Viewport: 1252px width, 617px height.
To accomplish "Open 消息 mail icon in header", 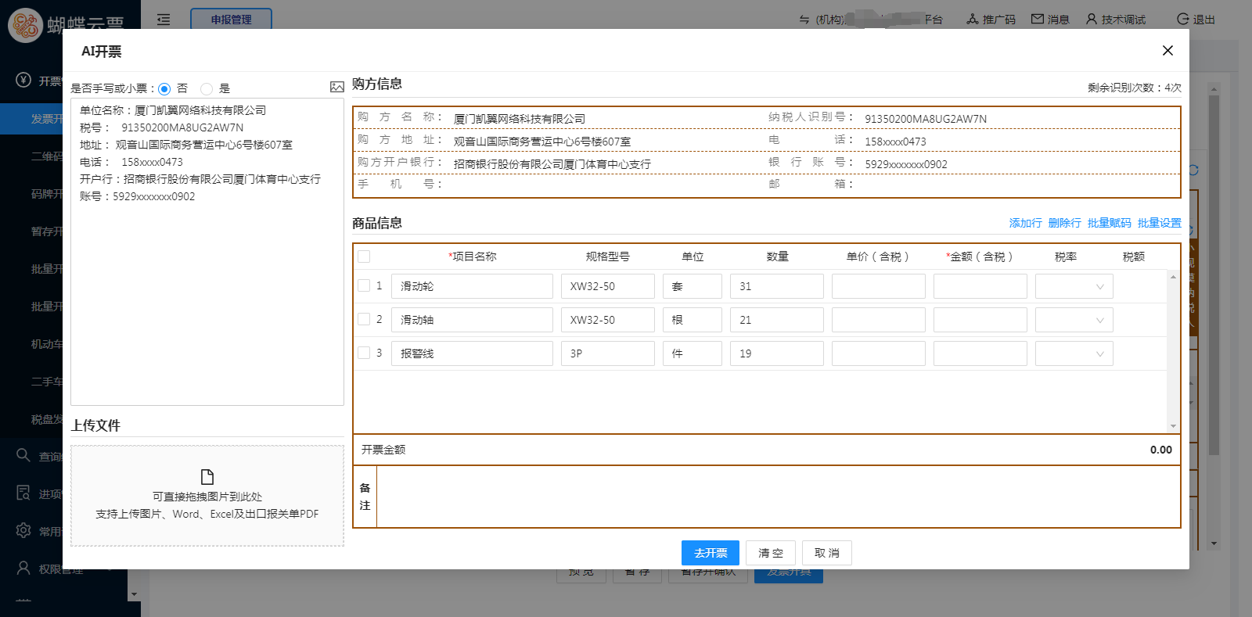I will click(1038, 19).
